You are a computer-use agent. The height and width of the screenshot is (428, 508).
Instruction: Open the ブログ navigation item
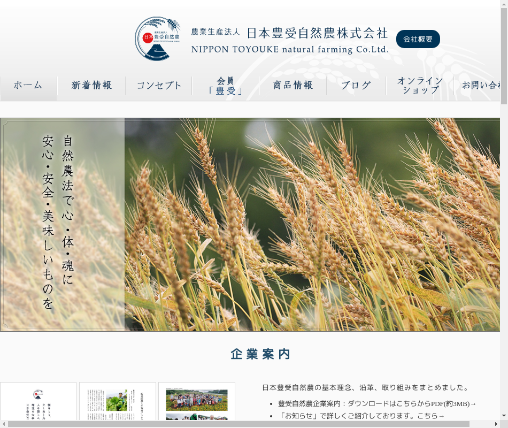coord(356,86)
